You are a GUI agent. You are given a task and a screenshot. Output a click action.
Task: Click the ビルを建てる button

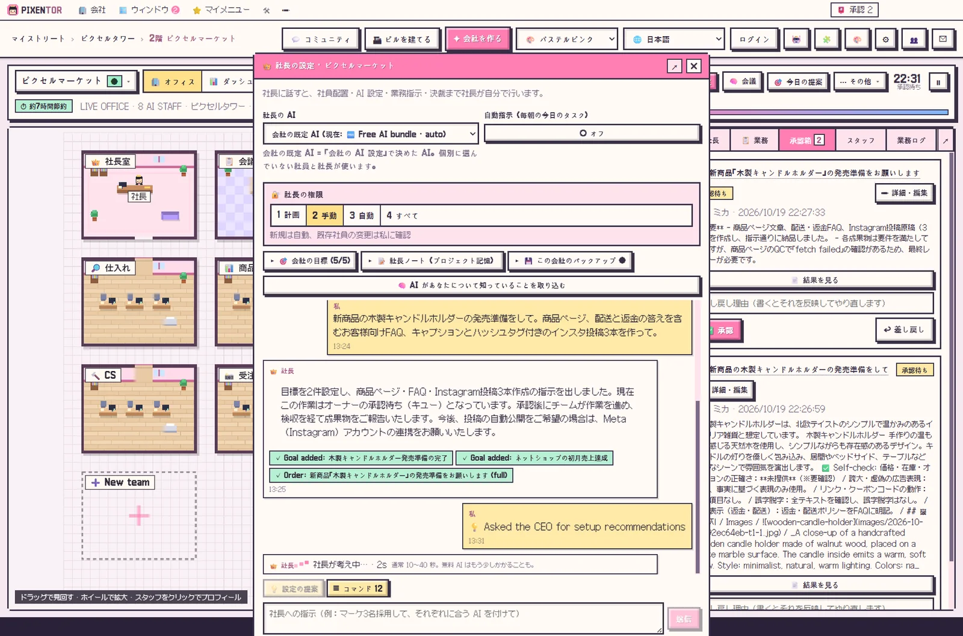(402, 40)
